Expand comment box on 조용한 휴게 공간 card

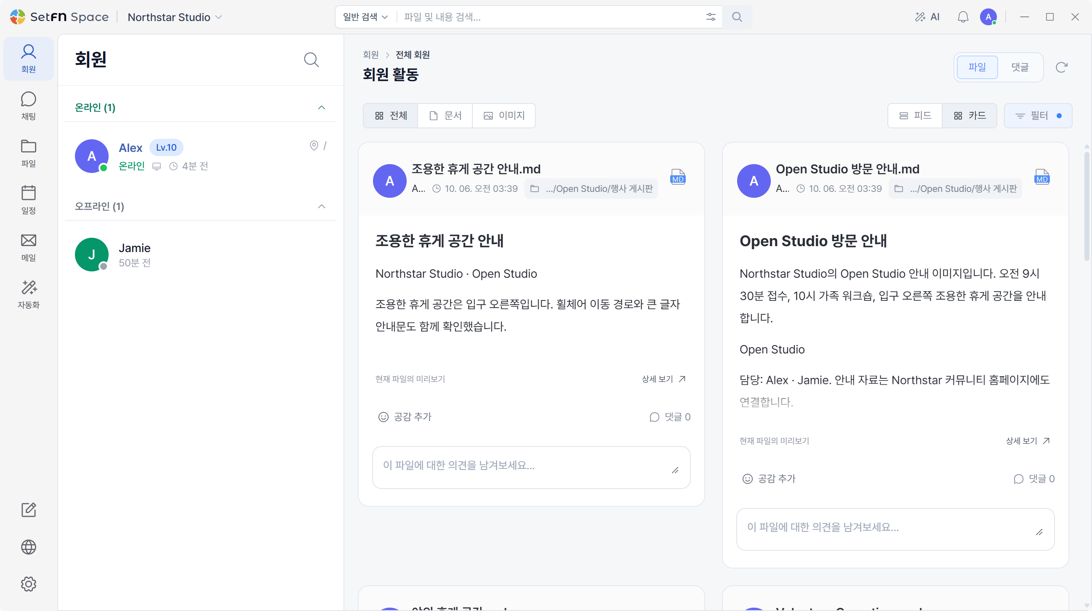click(x=675, y=470)
